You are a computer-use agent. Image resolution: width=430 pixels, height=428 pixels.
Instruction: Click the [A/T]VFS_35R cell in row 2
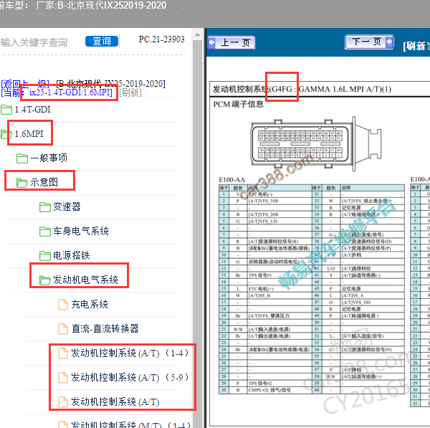pos(279,201)
